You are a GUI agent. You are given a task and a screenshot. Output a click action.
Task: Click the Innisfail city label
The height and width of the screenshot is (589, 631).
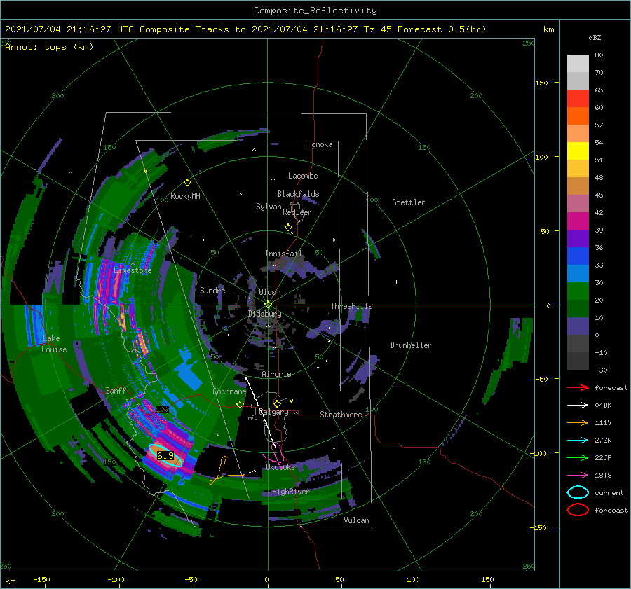click(x=283, y=254)
